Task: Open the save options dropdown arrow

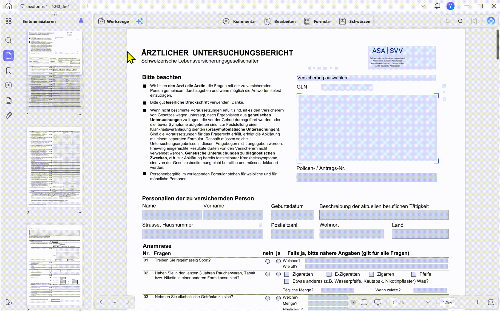Action: [482, 21]
